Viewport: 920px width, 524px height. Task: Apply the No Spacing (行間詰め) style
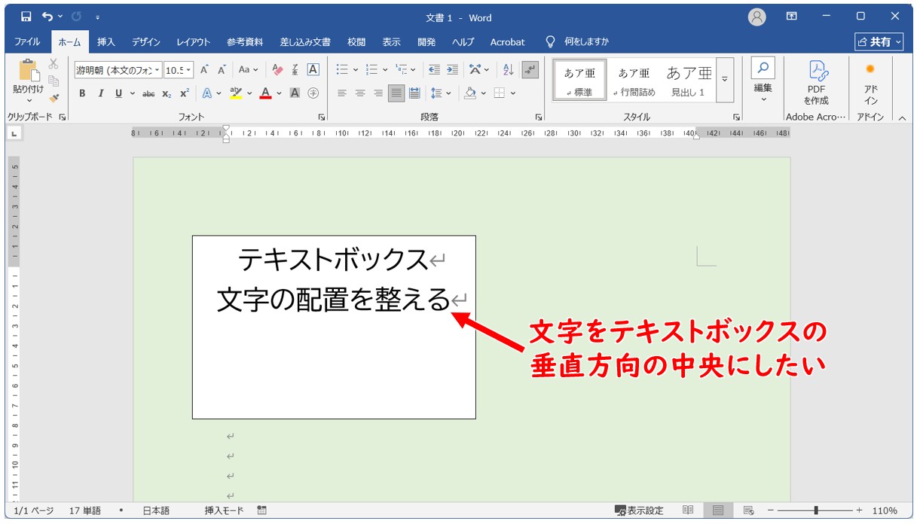(634, 81)
